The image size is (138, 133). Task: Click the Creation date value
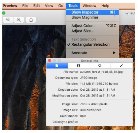pos(98,90)
